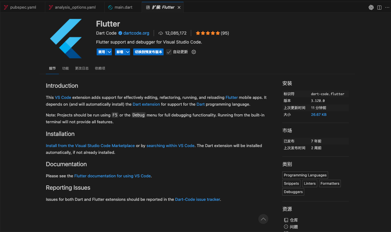
Task: Click 切换到预发布版本 button
Action: coord(148,52)
